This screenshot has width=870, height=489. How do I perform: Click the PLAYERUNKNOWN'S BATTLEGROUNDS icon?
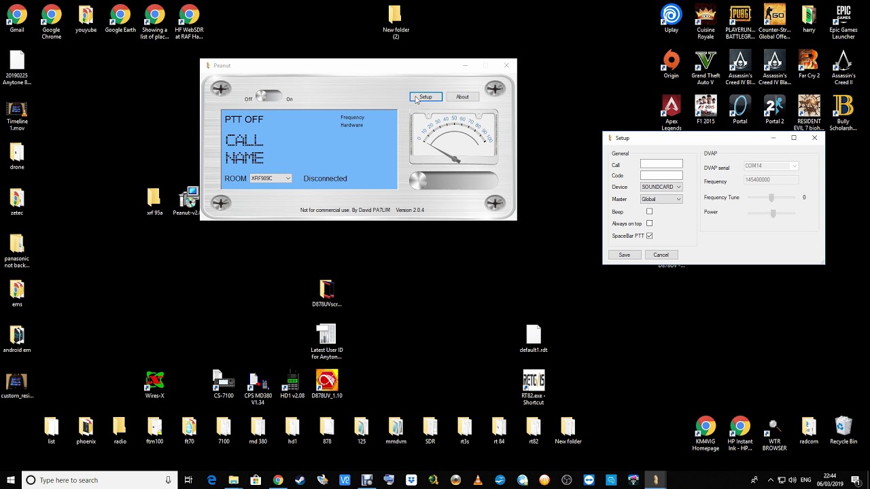(740, 22)
